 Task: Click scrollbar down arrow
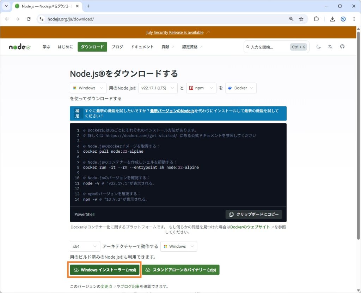pos(358,290)
